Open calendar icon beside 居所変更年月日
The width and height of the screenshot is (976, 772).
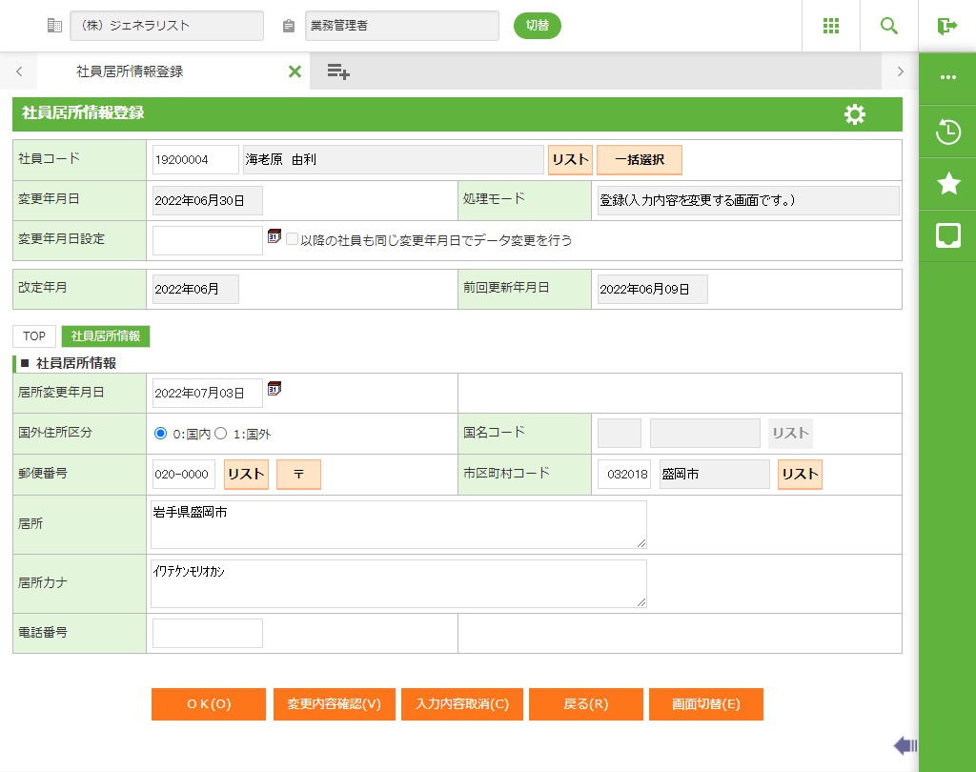274,389
